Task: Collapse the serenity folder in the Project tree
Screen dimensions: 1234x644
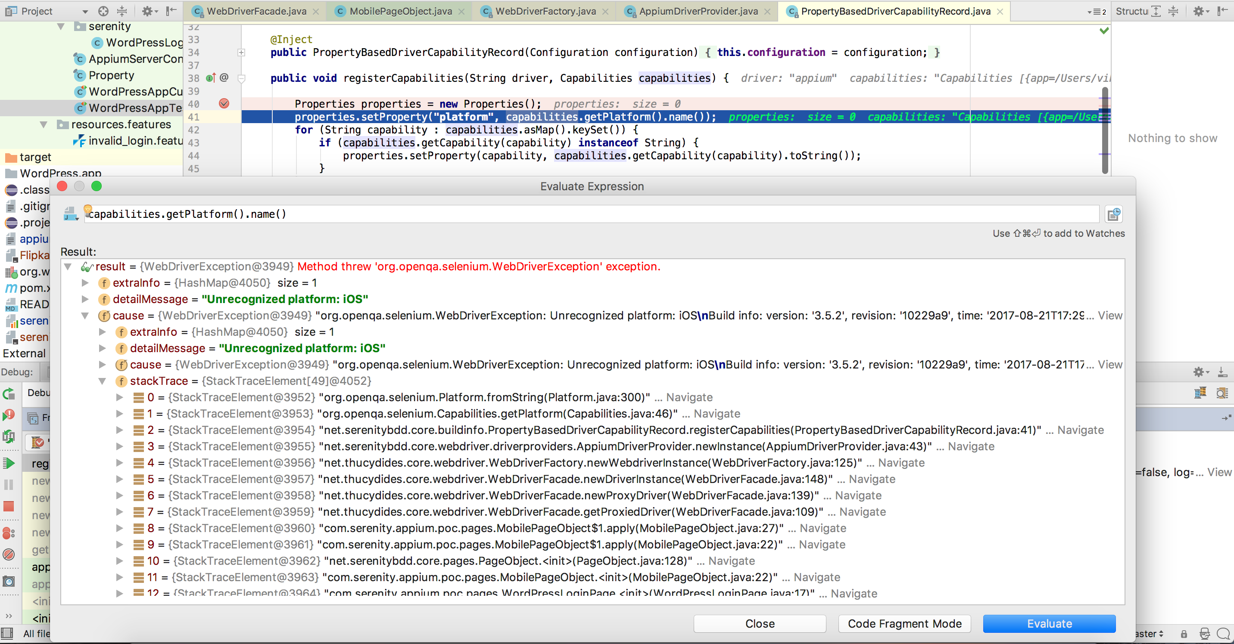Action: click(60, 27)
